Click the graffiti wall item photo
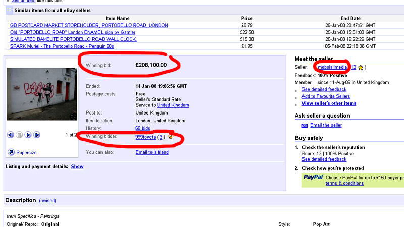 click(x=42, y=94)
